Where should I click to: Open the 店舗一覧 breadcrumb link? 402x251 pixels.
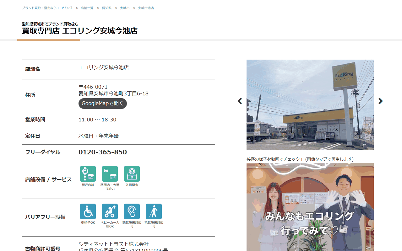click(87, 8)
